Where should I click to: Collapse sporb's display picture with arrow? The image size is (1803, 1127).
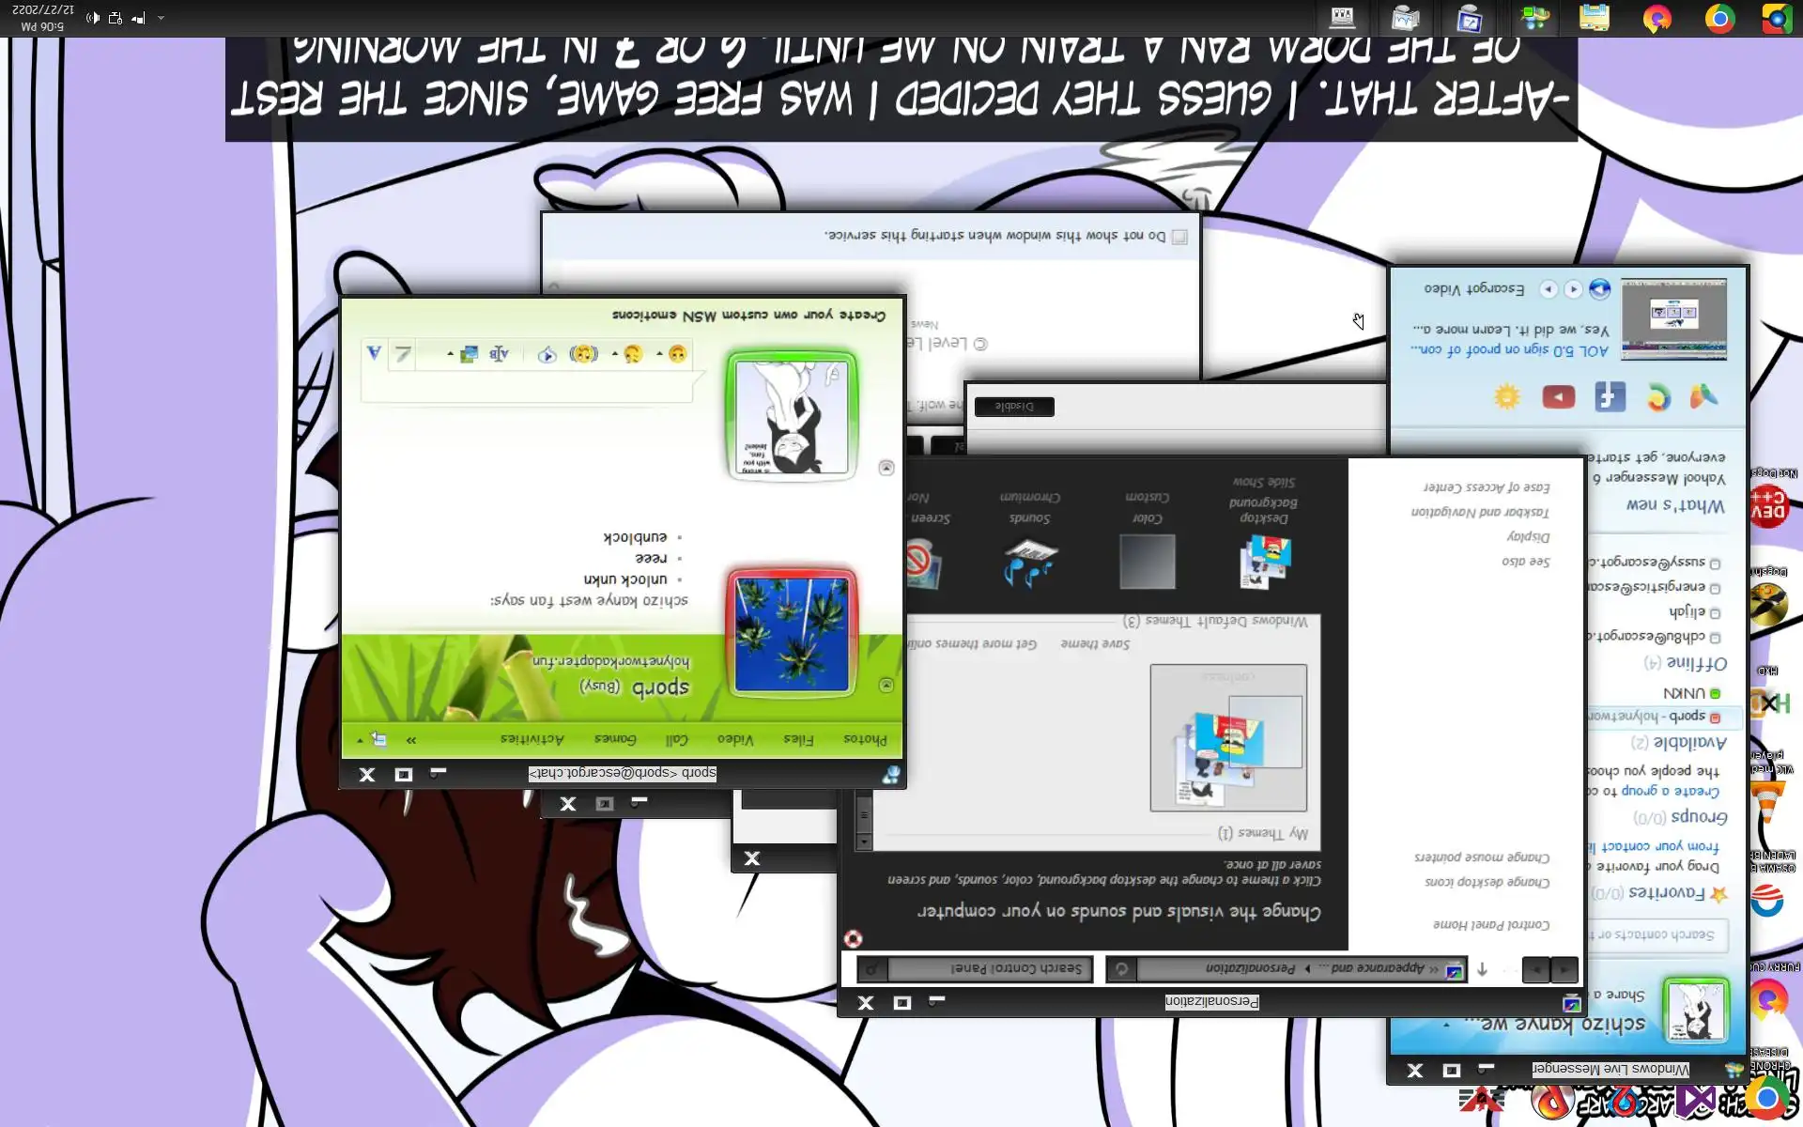point(886,686)
